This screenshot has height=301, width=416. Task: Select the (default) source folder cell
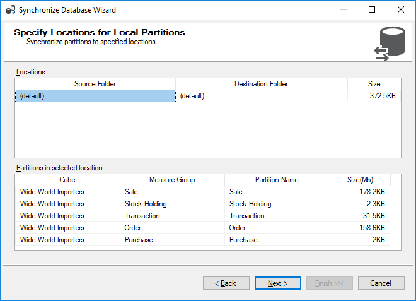coord(95,96)
